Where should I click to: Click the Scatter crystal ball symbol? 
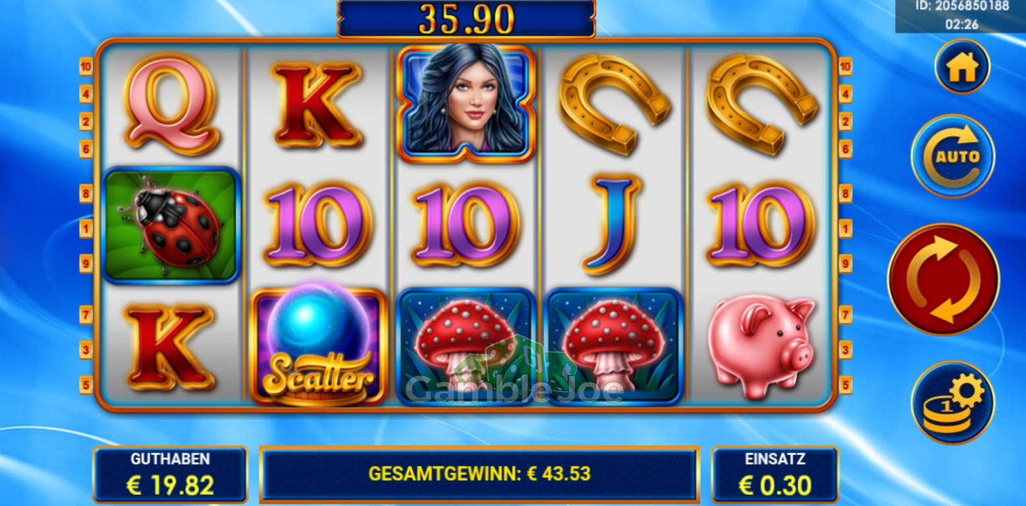pyautogui.click(x=318, y=347)
